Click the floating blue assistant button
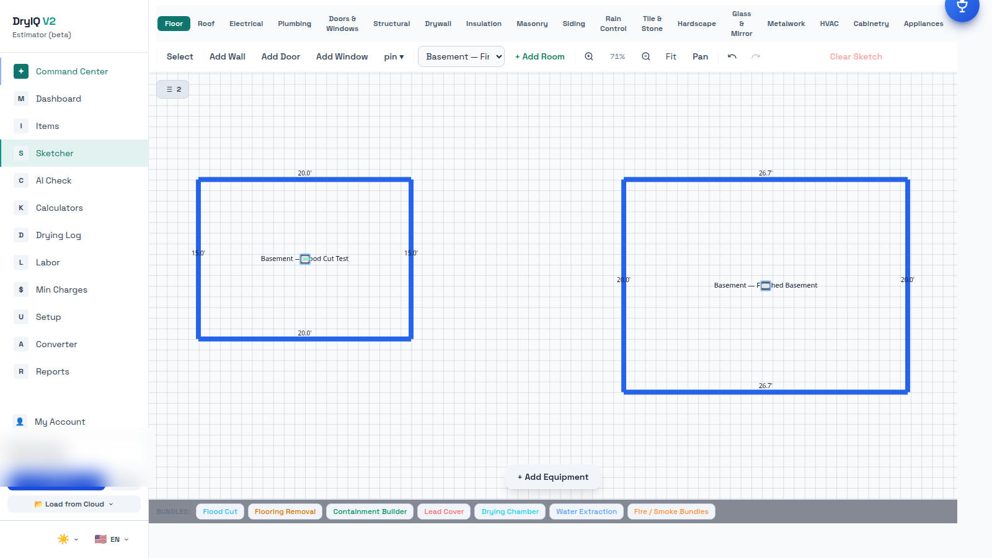The image size is (992, 558). 962,6
